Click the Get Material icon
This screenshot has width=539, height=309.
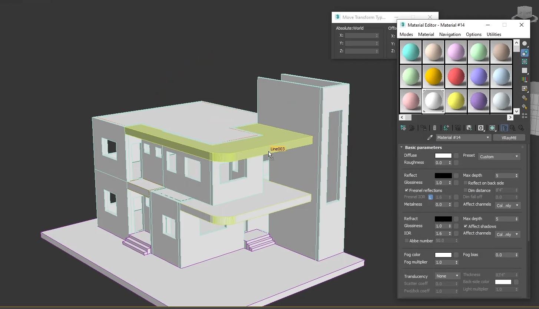click(x=403, y=128)
